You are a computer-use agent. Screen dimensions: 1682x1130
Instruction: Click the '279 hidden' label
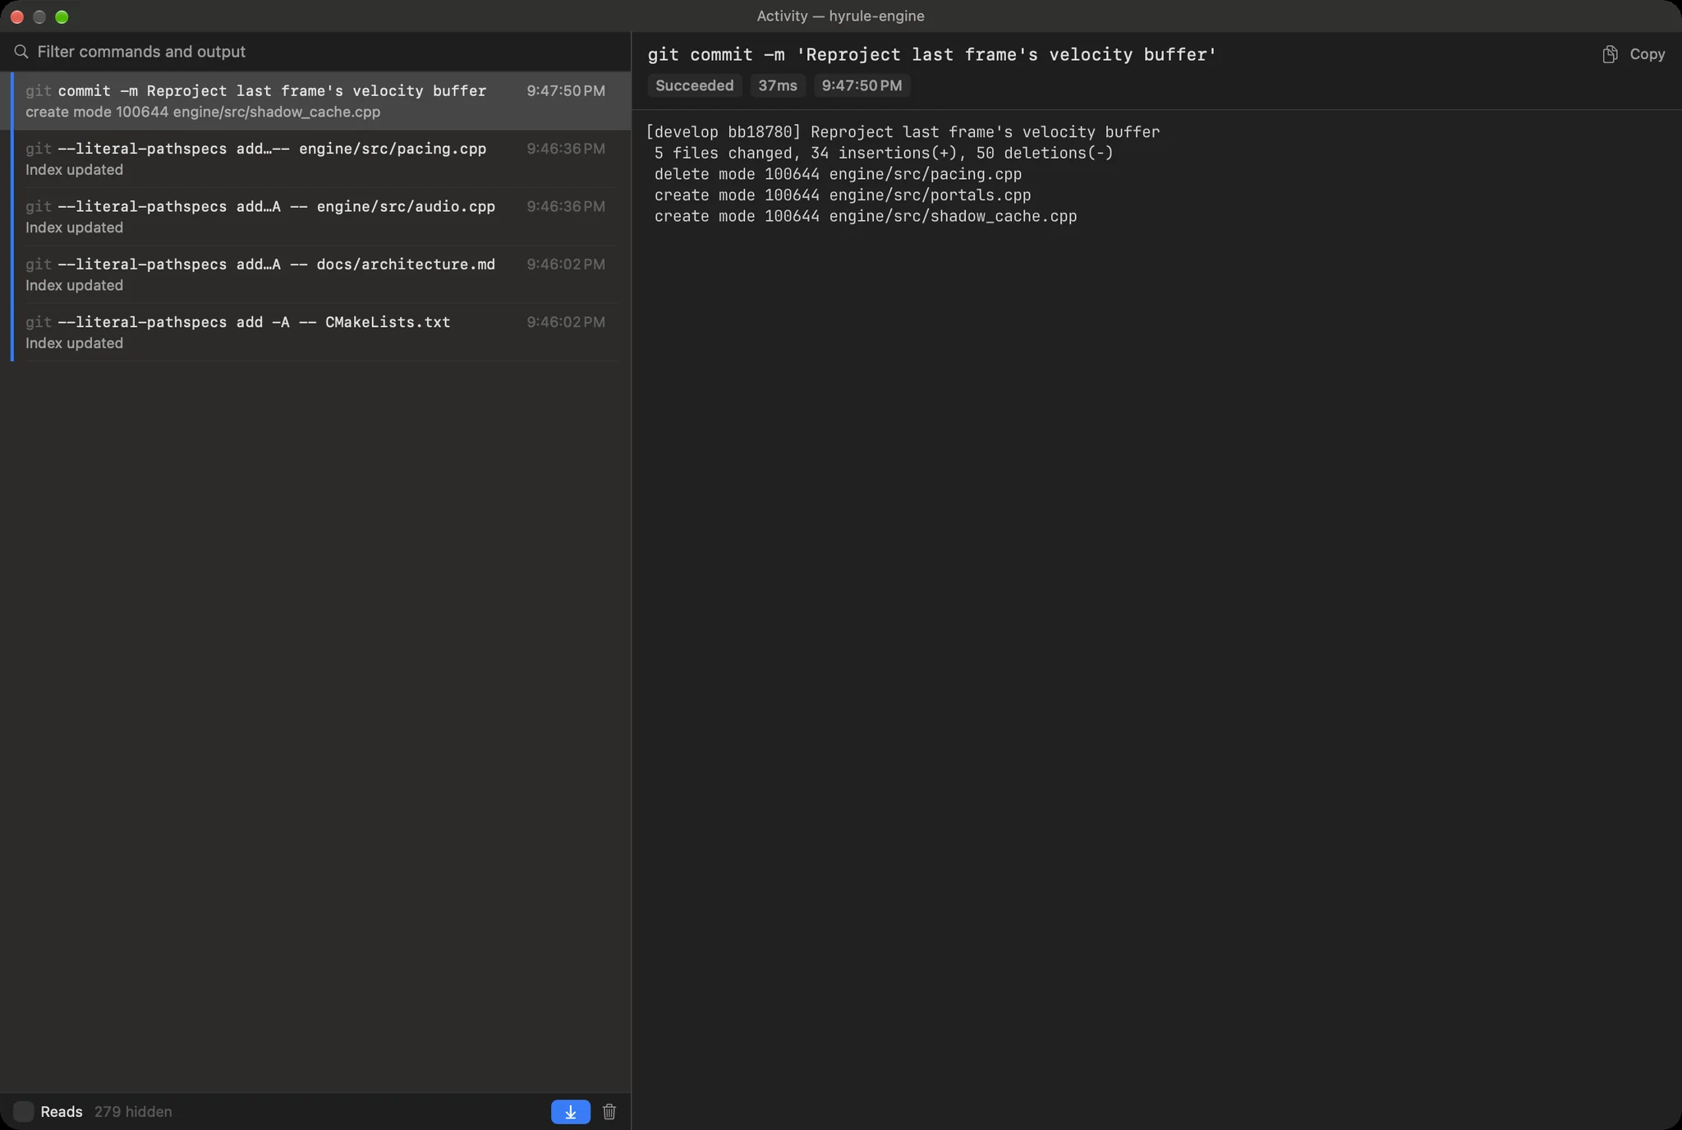coord(133,1112)
